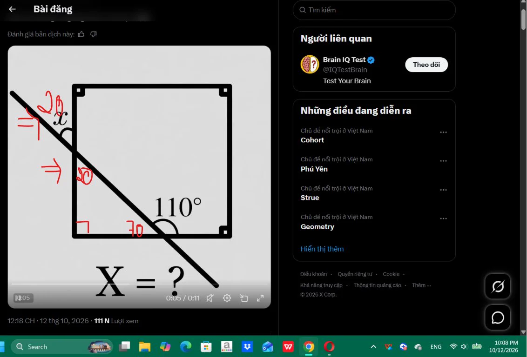Open more options for Cohort trend
527x357 pixels.
pos(443,132)
